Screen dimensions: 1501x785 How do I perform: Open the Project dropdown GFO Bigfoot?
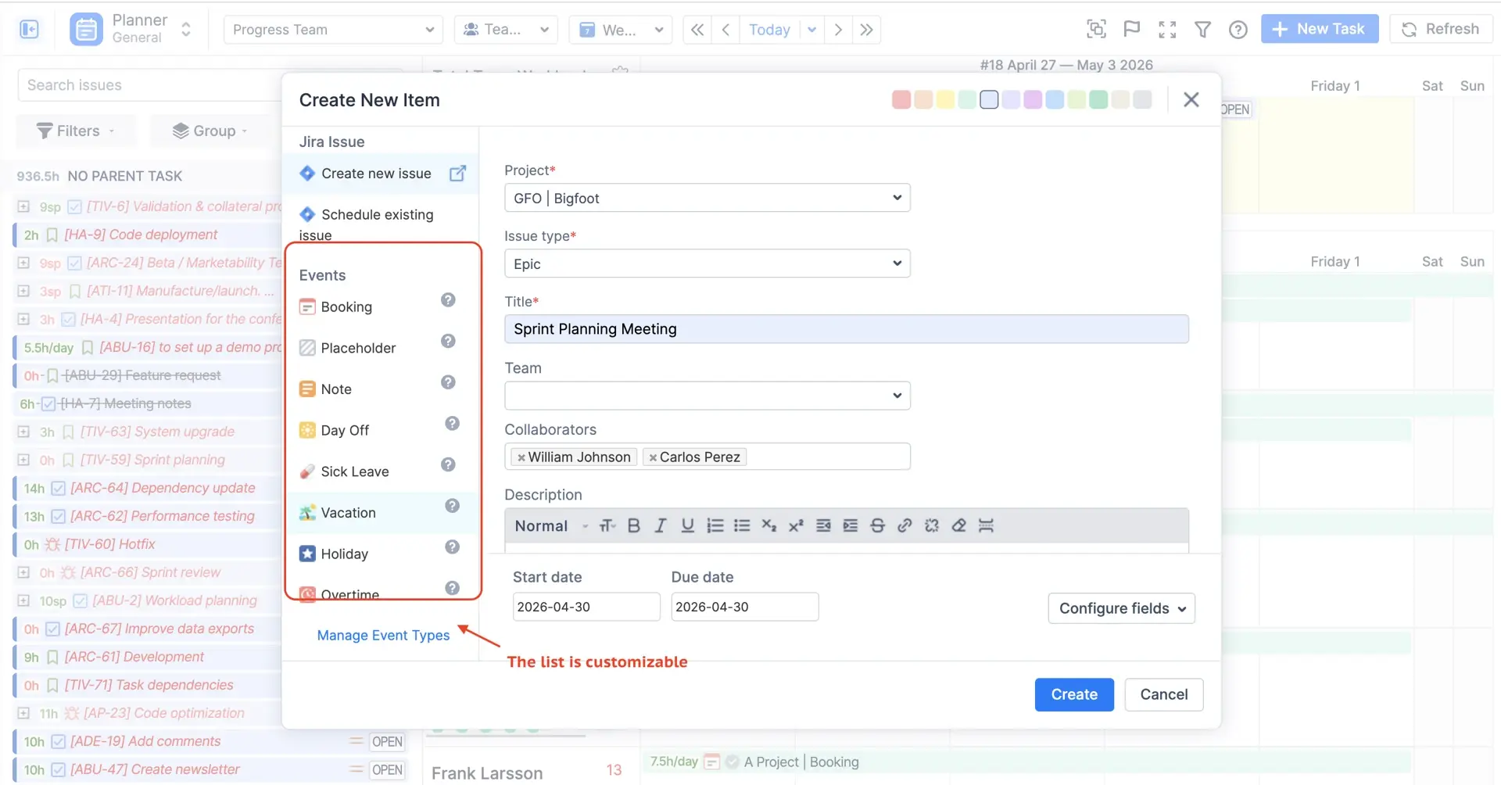point(707,198)
